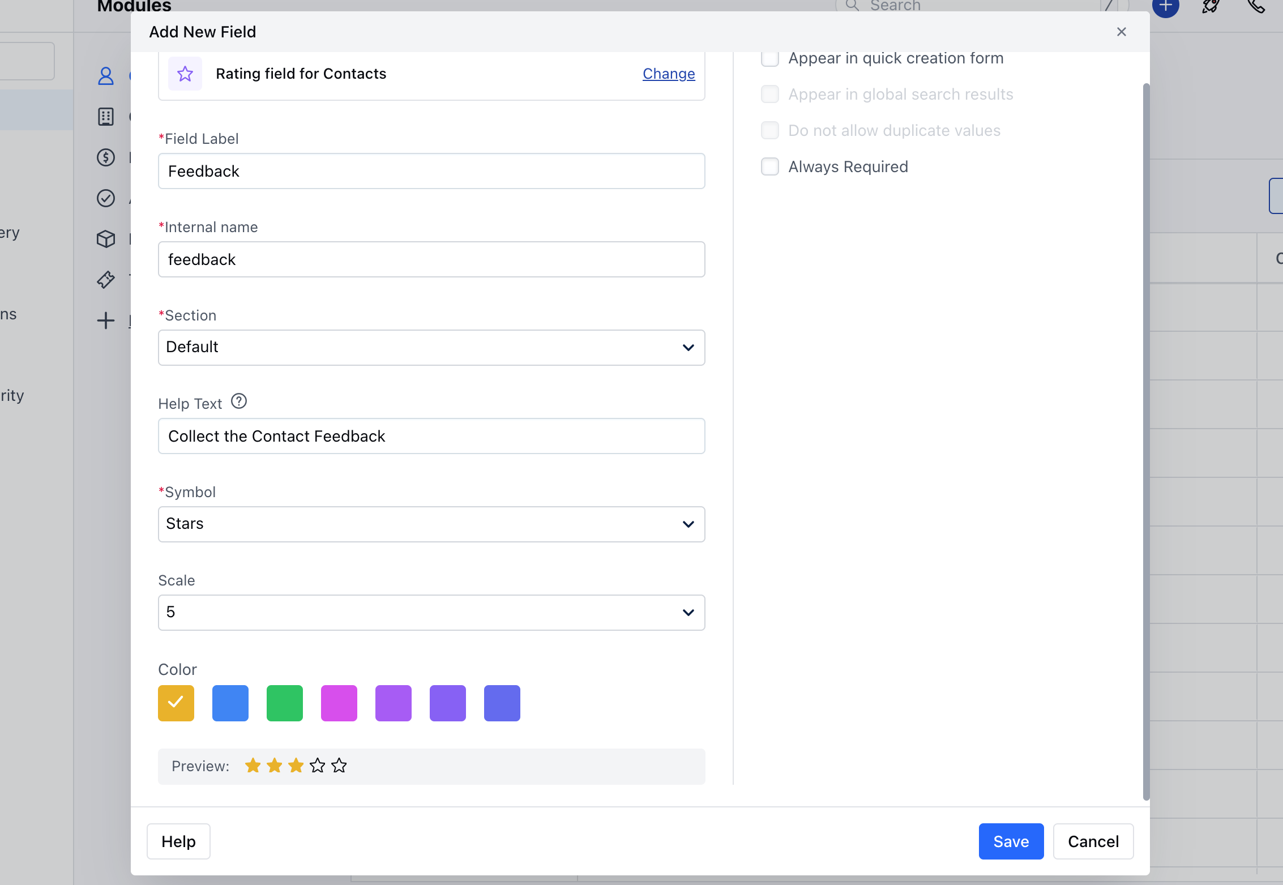The image size is (1283, 885).
Task: Click the ticket icon in sidebar
Action: pos(105,280)
